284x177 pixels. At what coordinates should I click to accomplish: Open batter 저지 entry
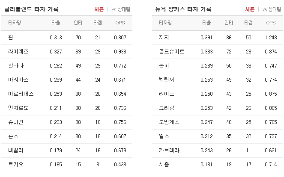[x=218, y=38]
